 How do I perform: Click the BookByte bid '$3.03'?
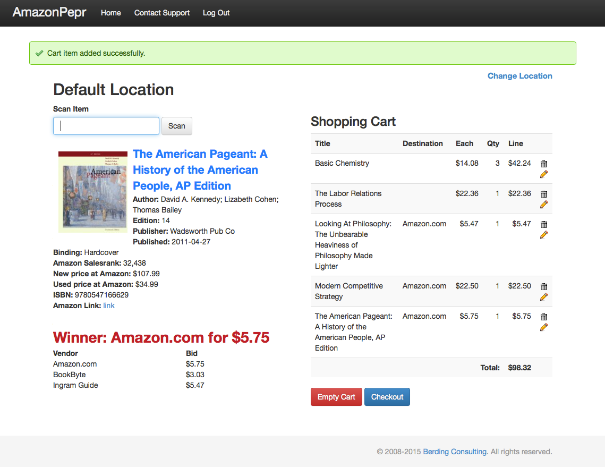[x=195, y=375]
